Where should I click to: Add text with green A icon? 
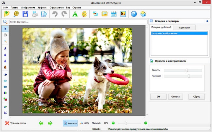point(75,14)
